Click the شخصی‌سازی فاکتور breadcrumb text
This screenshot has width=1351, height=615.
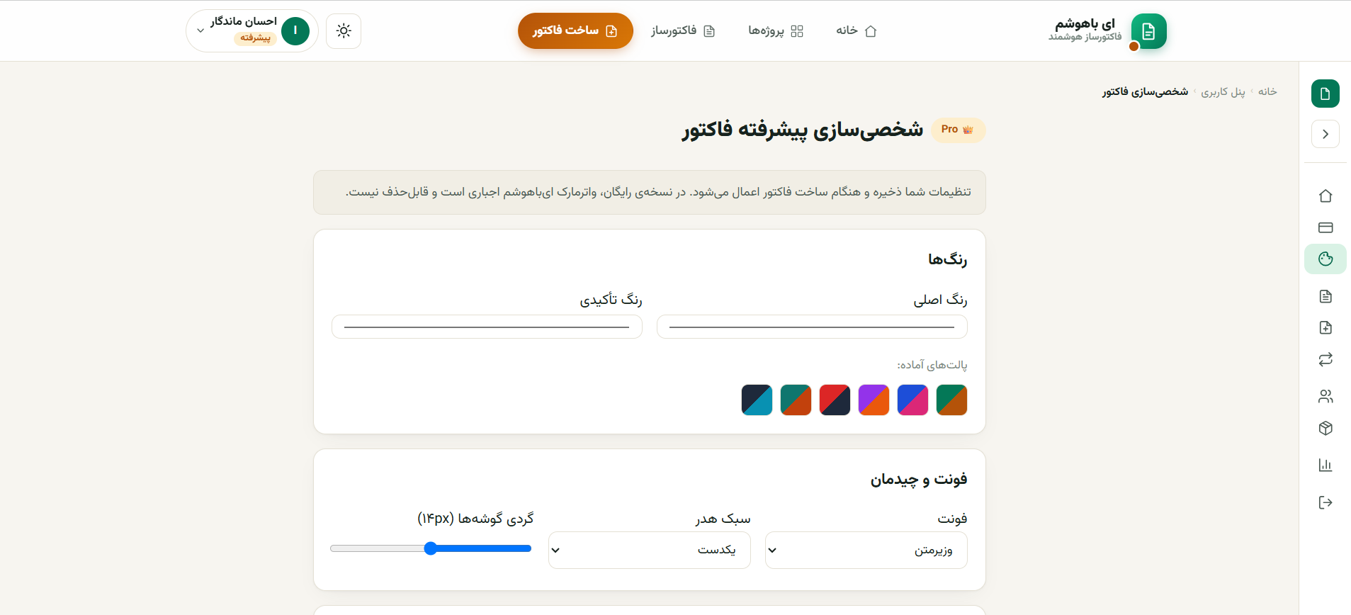tap(1145, 91)
